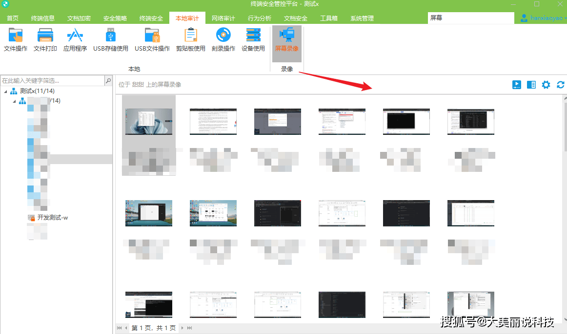This screenshot has height=334, width=567.
Task: Switch to the 行为分析 tab
Action: 259,19
